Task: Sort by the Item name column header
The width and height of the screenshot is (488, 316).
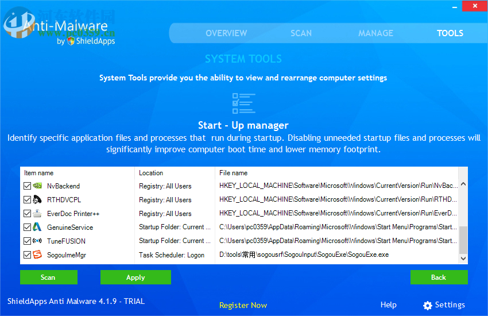Action: click(77, 173)
